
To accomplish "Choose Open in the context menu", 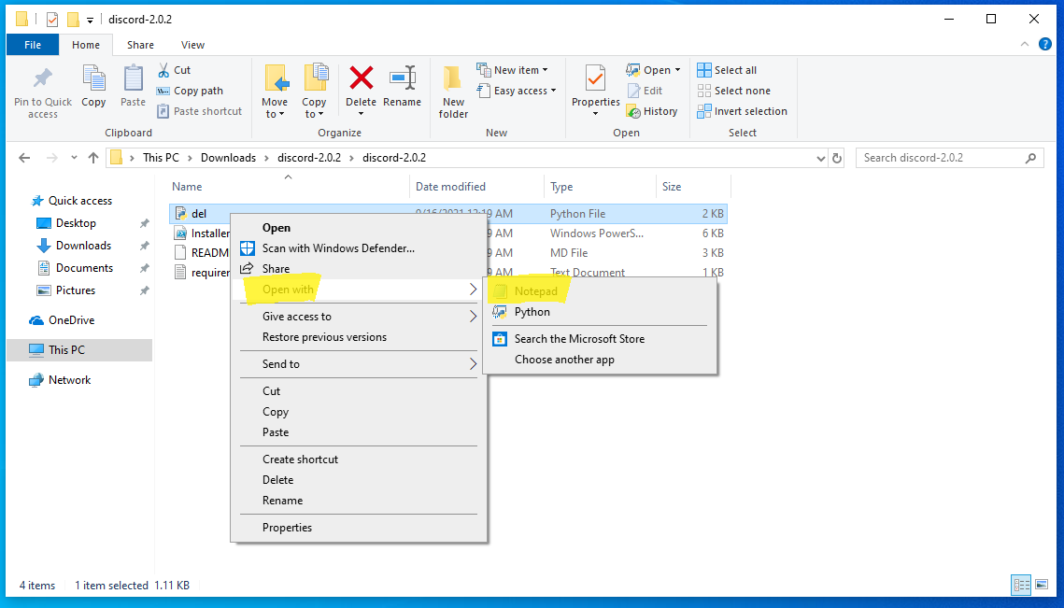I will coord(277,228).
